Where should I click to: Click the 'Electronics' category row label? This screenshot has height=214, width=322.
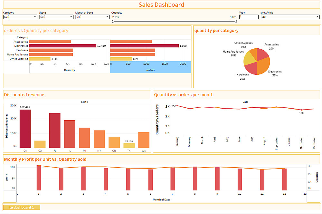(x=21, y=46)
